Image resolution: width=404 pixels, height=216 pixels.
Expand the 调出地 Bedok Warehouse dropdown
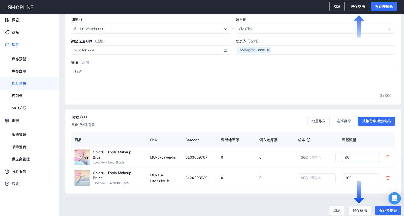(151, 29)
